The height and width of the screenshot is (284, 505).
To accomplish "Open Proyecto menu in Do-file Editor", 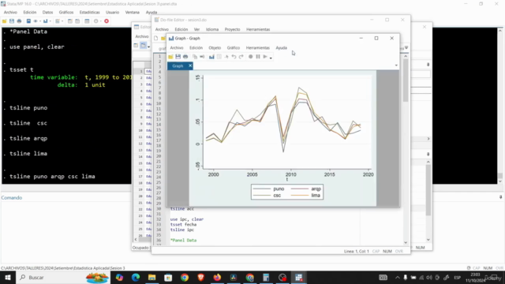I will pyautogui.click(x=232, y=29).
